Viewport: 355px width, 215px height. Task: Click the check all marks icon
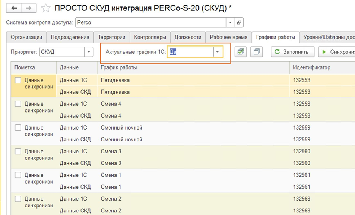point(241,52)
